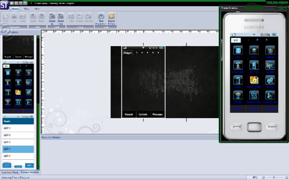Tap the gear Settings icon in the emulator
The width and height of the screenshot is (289, 180).
pyautogui.click(x=270, y=80)
